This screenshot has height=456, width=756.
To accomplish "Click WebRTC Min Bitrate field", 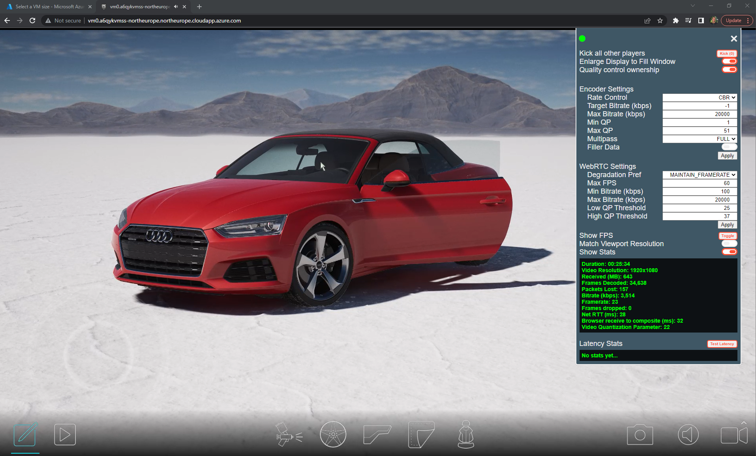I will coord(700,191).
